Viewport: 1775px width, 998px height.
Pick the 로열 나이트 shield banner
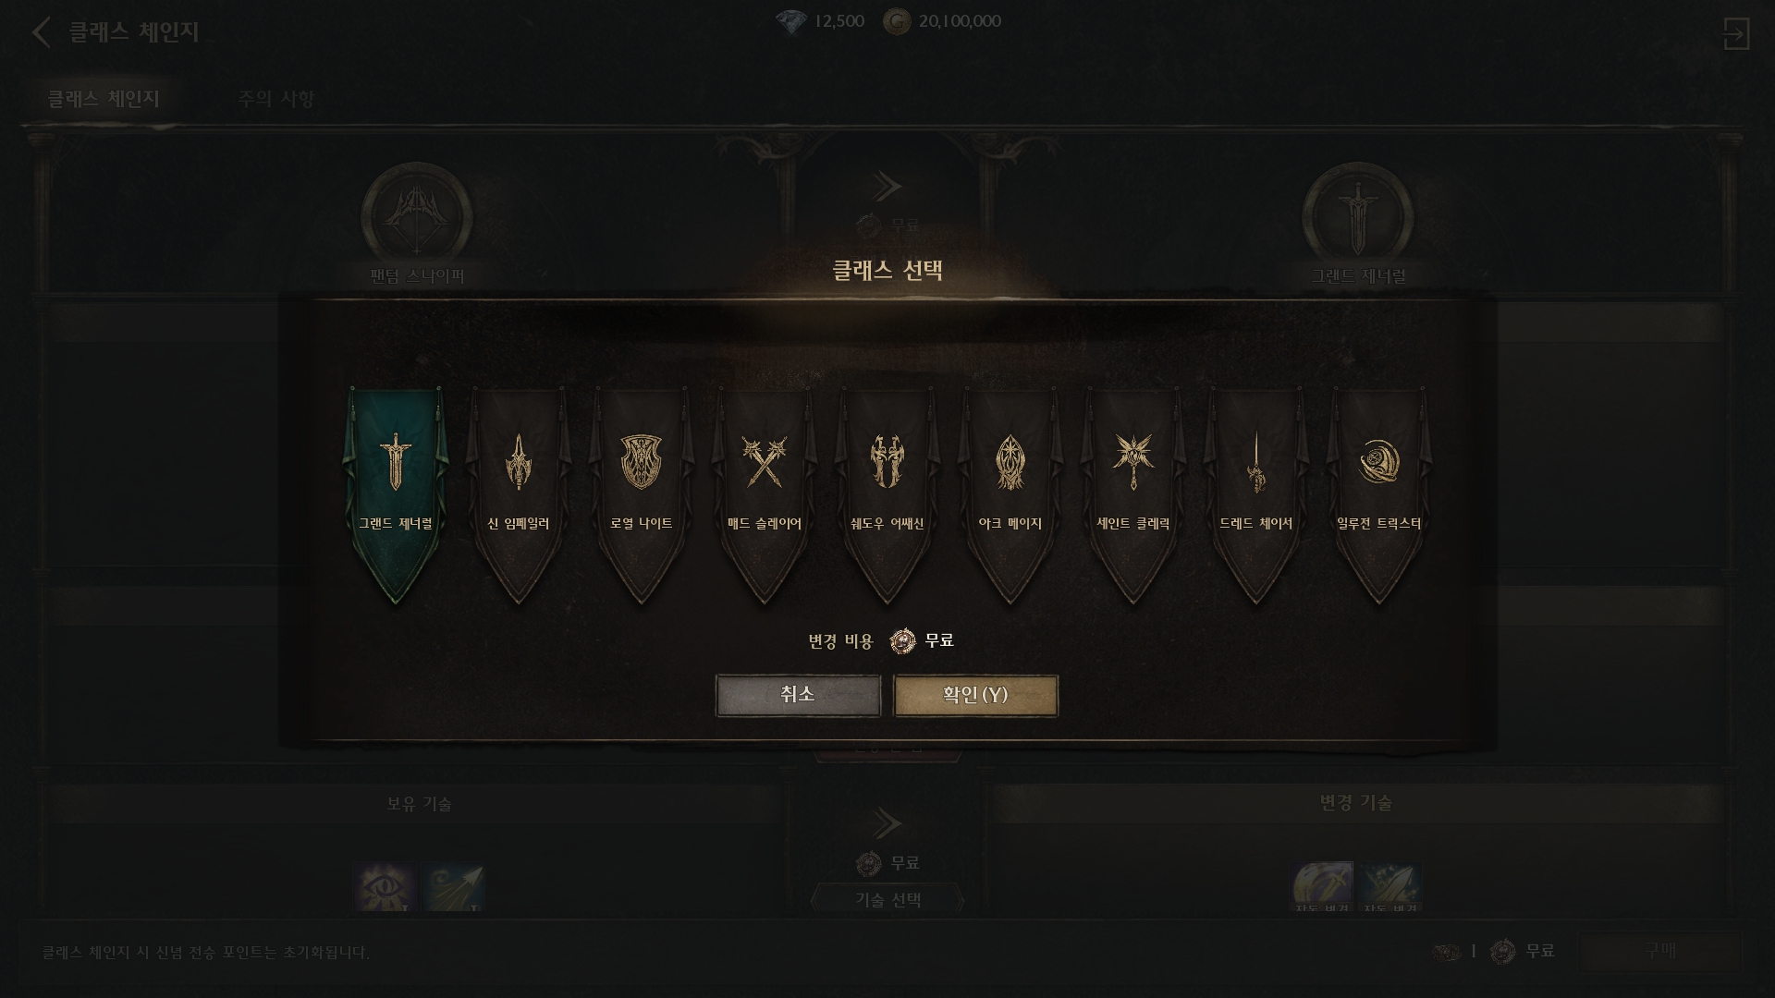click(x=642, y=495)
